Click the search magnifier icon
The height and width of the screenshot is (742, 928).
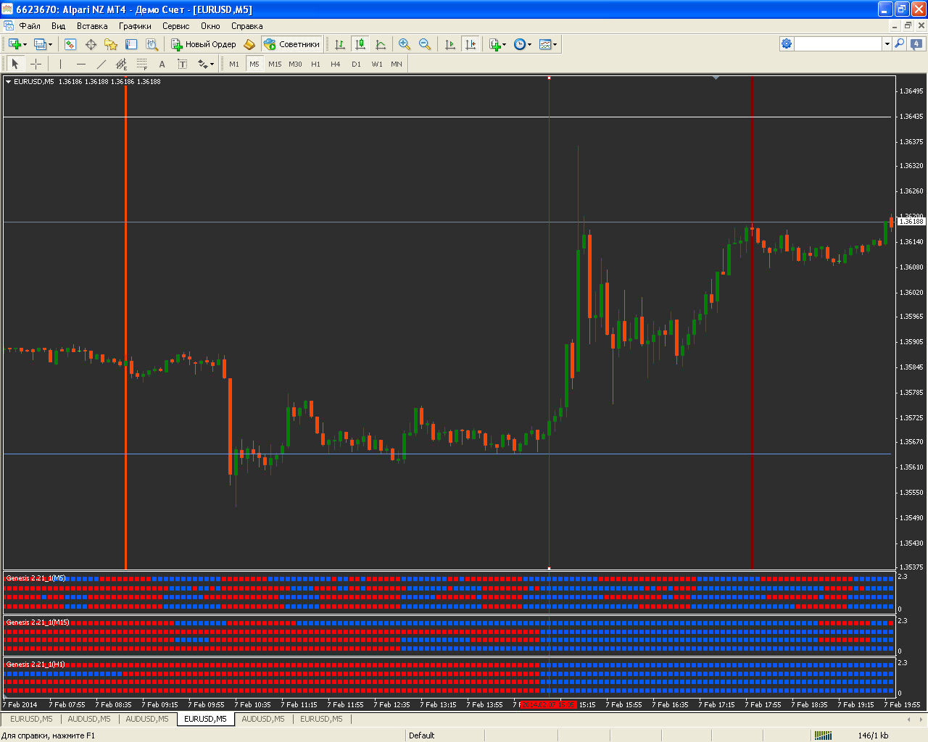click(x=900, y=43)
